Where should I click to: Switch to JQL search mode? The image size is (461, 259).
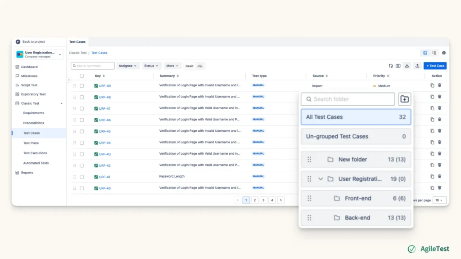[x=200, y=66]
